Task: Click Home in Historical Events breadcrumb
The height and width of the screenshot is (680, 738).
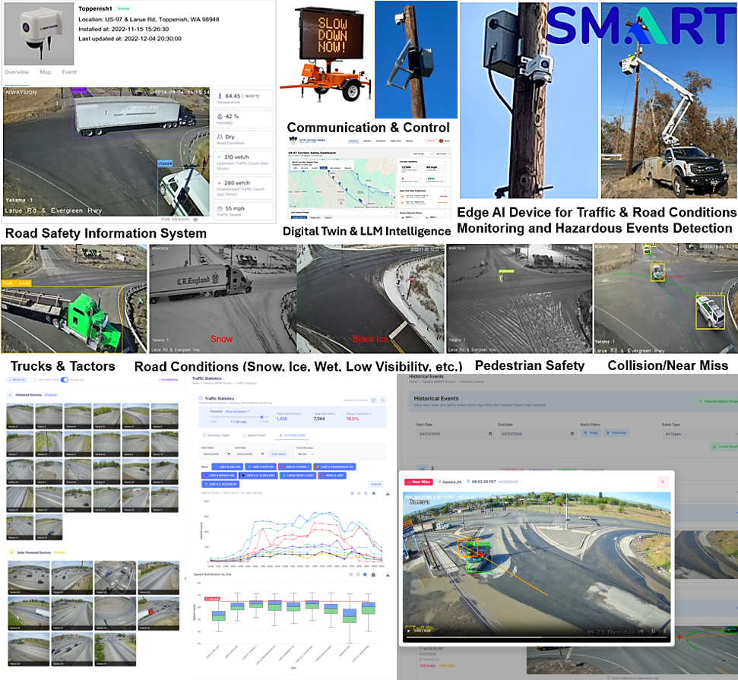Action: pos(413,381)
